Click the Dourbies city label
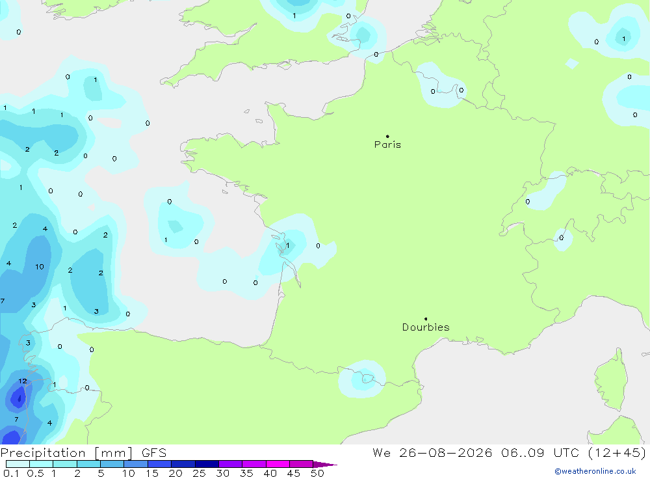Image resolution: width=650 pixels, height=477 pixels. pyautogui.click(x=426, y=327)
